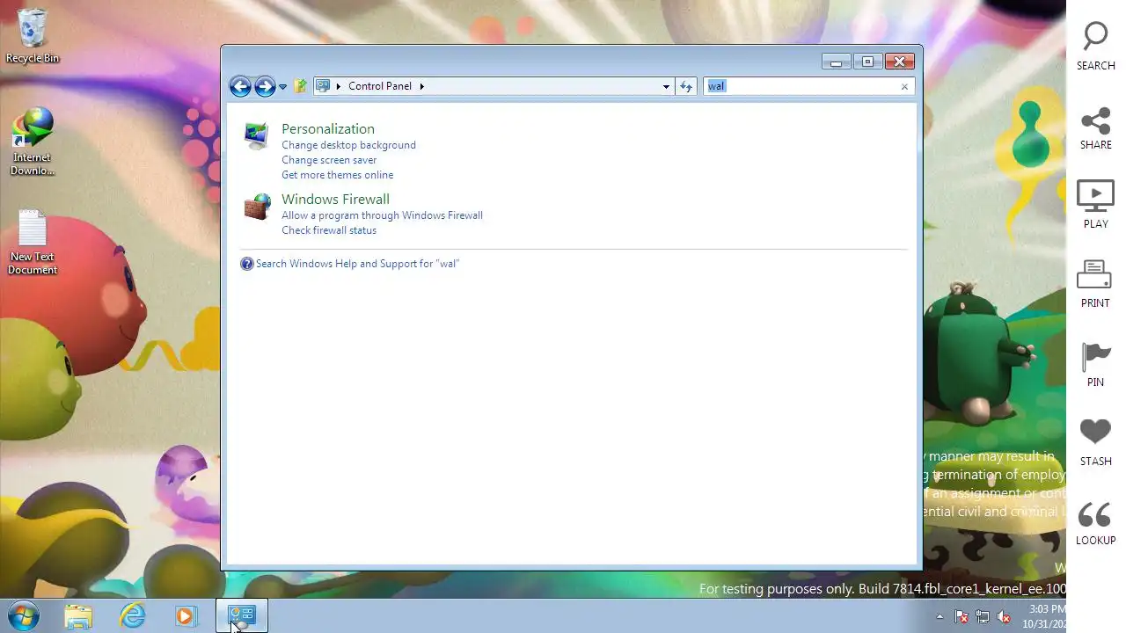Open the Personalization heading link
Viewport: 1126px width, 633px height.
328,128
